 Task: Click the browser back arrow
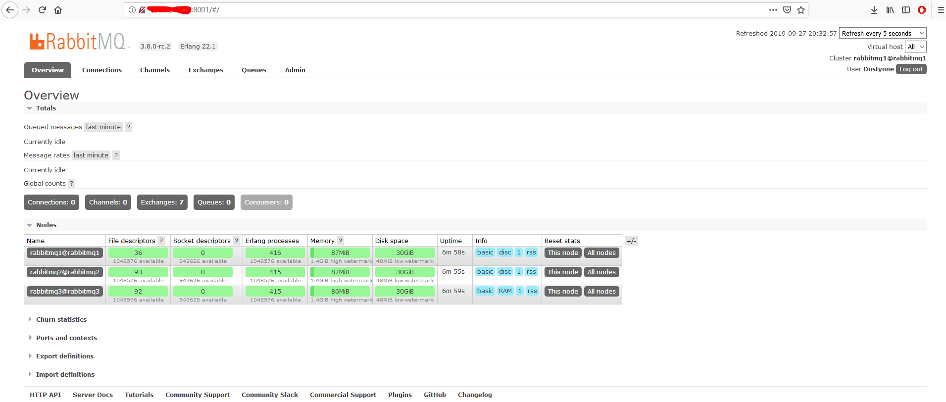10,10
